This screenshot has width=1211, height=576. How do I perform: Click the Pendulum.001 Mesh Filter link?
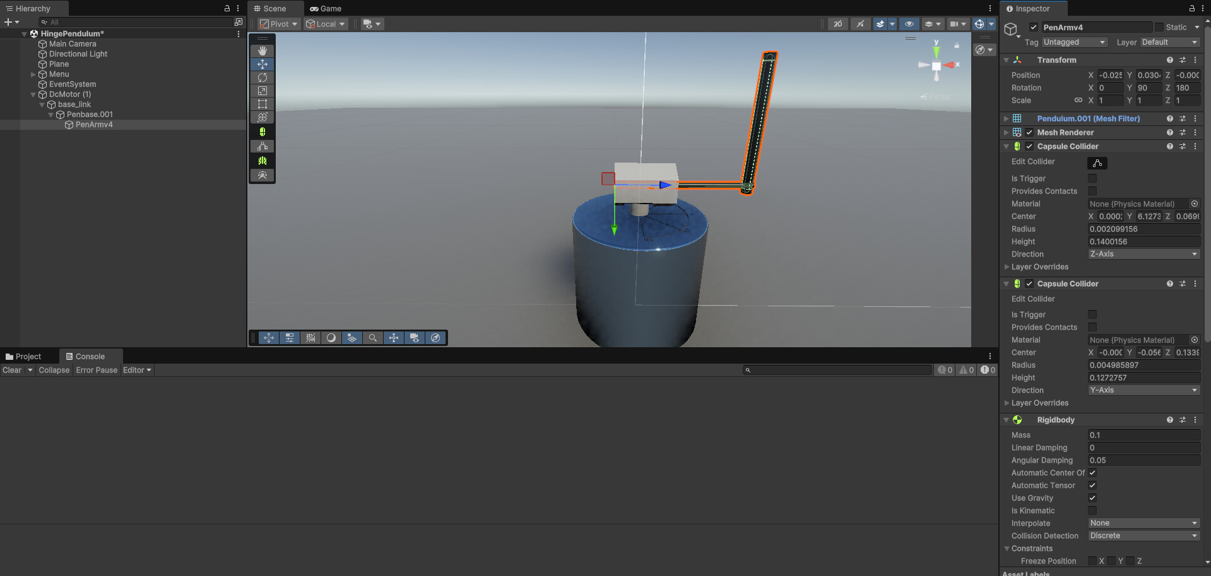(x=1088, y=118)
